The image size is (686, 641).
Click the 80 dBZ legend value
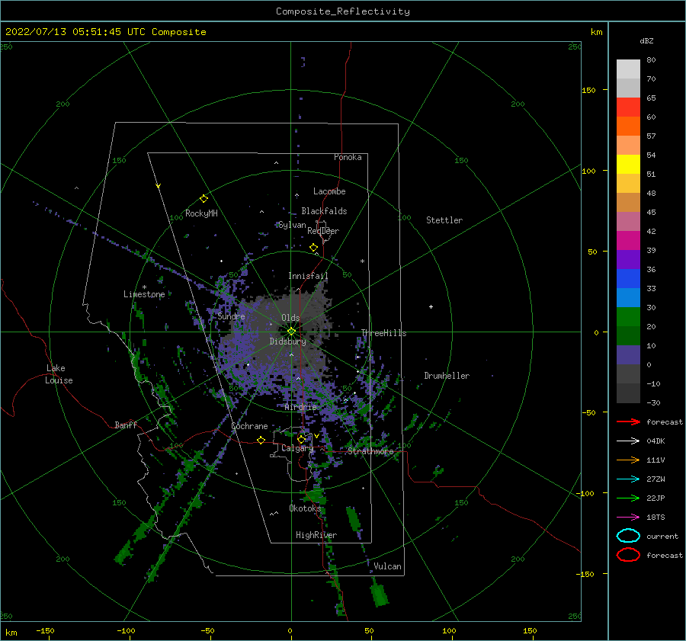point(651,60)
